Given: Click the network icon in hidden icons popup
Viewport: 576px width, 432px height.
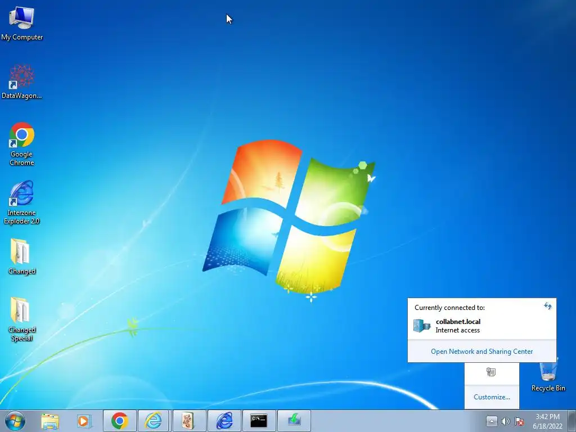Looking at the screenshot, I should click(491, 372).
